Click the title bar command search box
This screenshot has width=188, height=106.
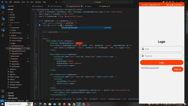pos(97,2)
